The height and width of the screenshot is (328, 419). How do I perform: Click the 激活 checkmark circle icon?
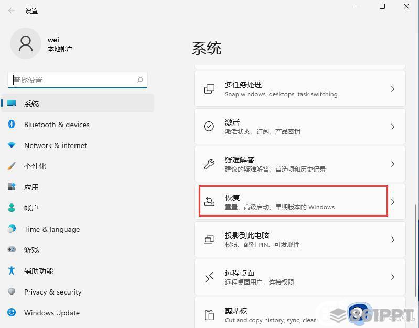pos(209,127)
